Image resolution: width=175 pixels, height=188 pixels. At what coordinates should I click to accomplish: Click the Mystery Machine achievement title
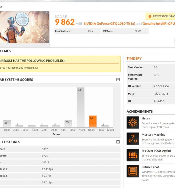[x=153, y=135]
